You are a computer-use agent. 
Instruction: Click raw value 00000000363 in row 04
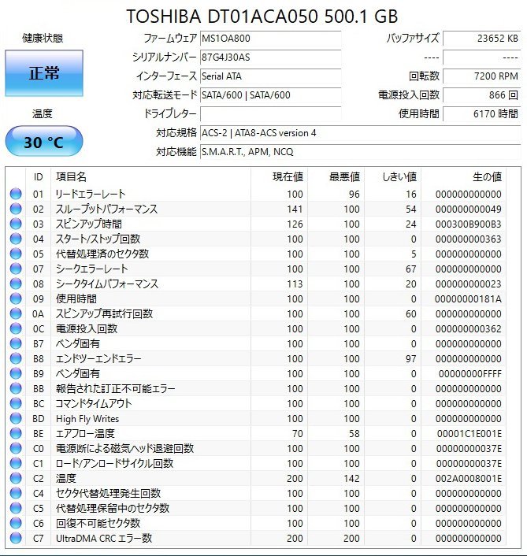click(x=469, y=239)
